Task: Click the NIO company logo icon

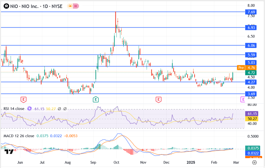Action: [6, 6]
